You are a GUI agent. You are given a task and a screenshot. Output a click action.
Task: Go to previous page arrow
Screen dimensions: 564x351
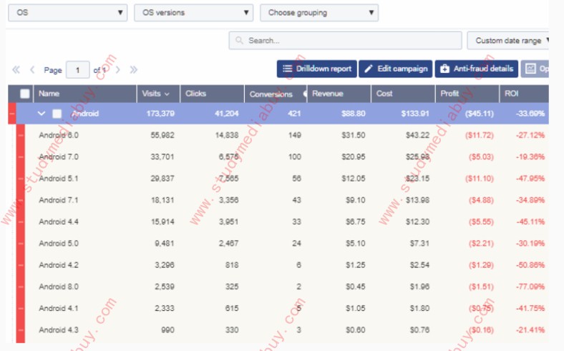pyautogui.click(x=32, y=69)
